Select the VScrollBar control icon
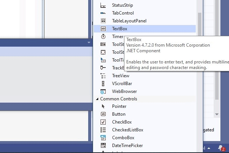Screen dimensions: 229x153 [x=103, y=84]
